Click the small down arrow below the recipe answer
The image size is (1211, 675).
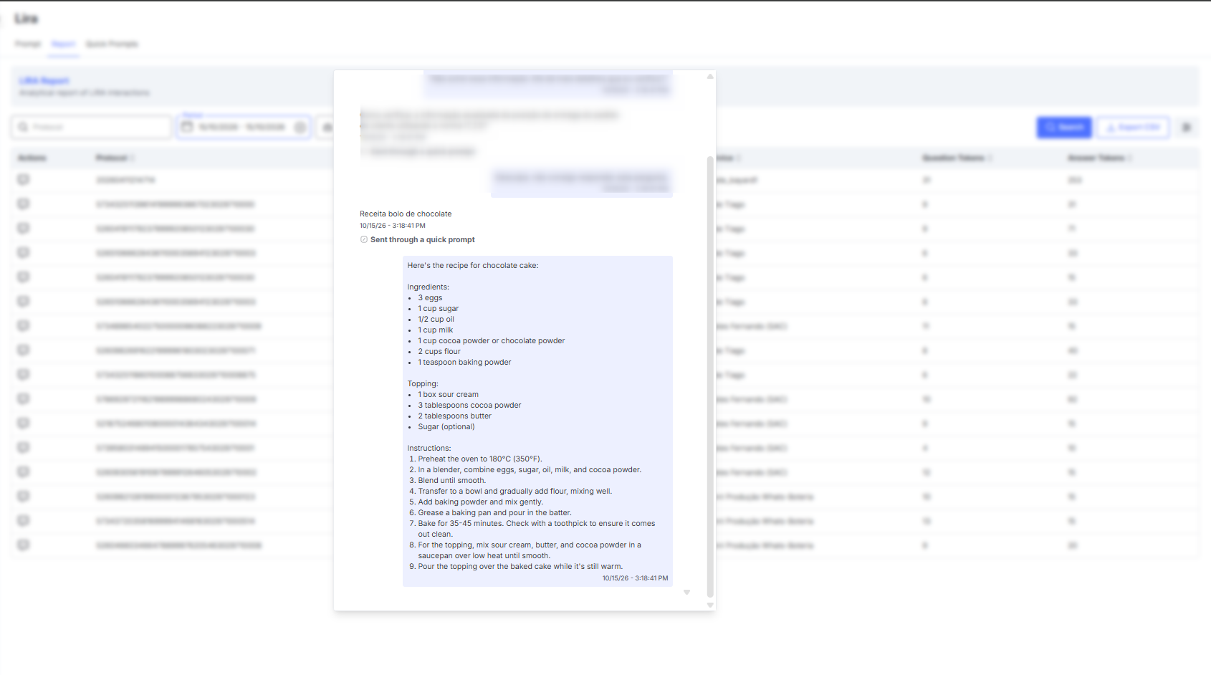(x=686, y=593)
